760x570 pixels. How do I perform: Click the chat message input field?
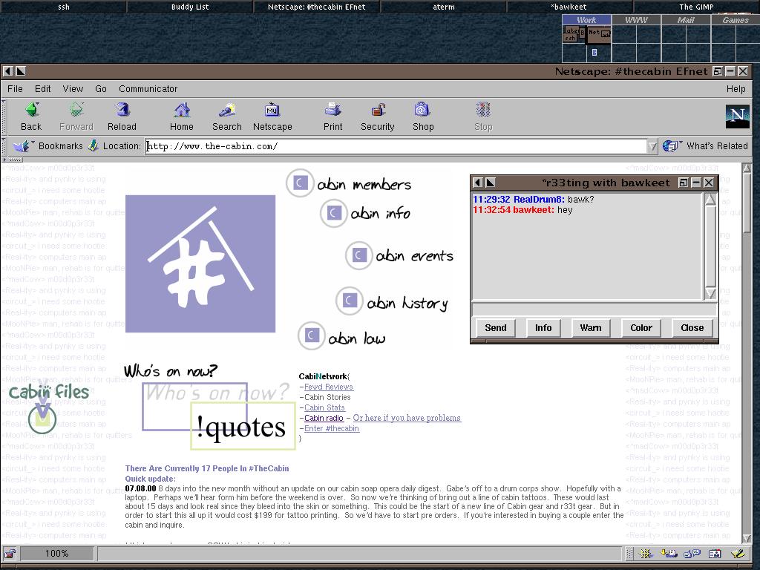pos(594,309)
